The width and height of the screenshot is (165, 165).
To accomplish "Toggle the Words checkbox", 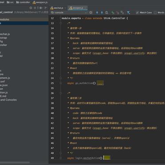I will click(155, 12).
